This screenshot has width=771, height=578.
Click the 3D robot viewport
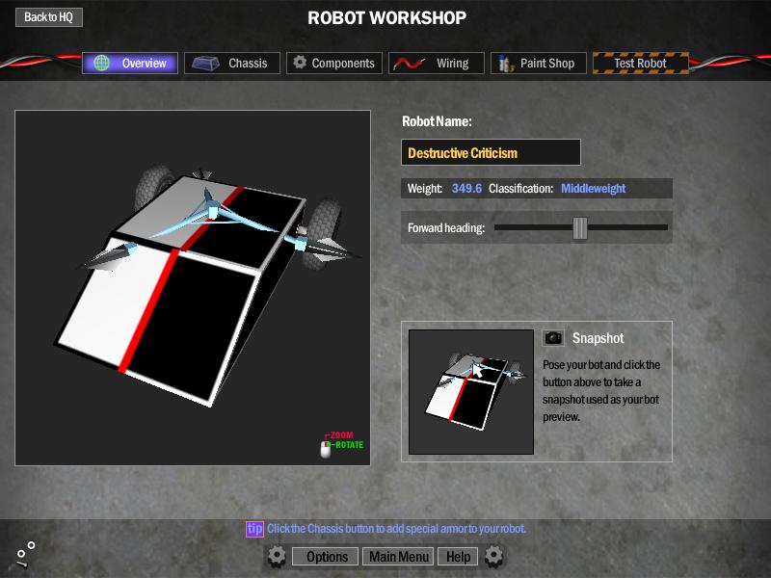pyautogui.click(x=193, y=288)
